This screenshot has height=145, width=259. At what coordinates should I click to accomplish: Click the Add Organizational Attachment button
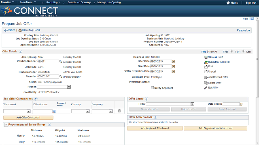[216, 128]
